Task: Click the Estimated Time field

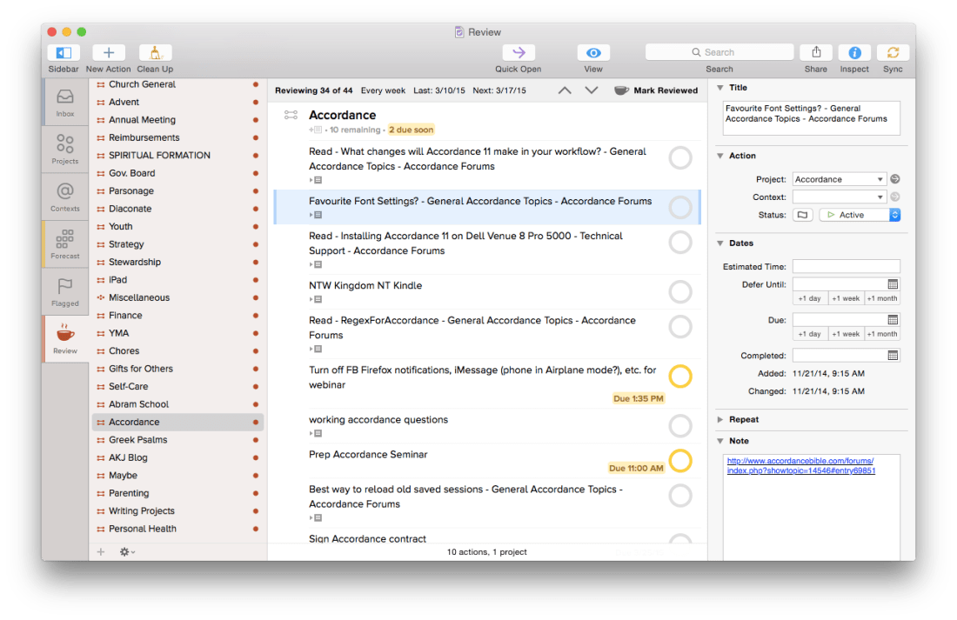Action: [x=845, y=266]
